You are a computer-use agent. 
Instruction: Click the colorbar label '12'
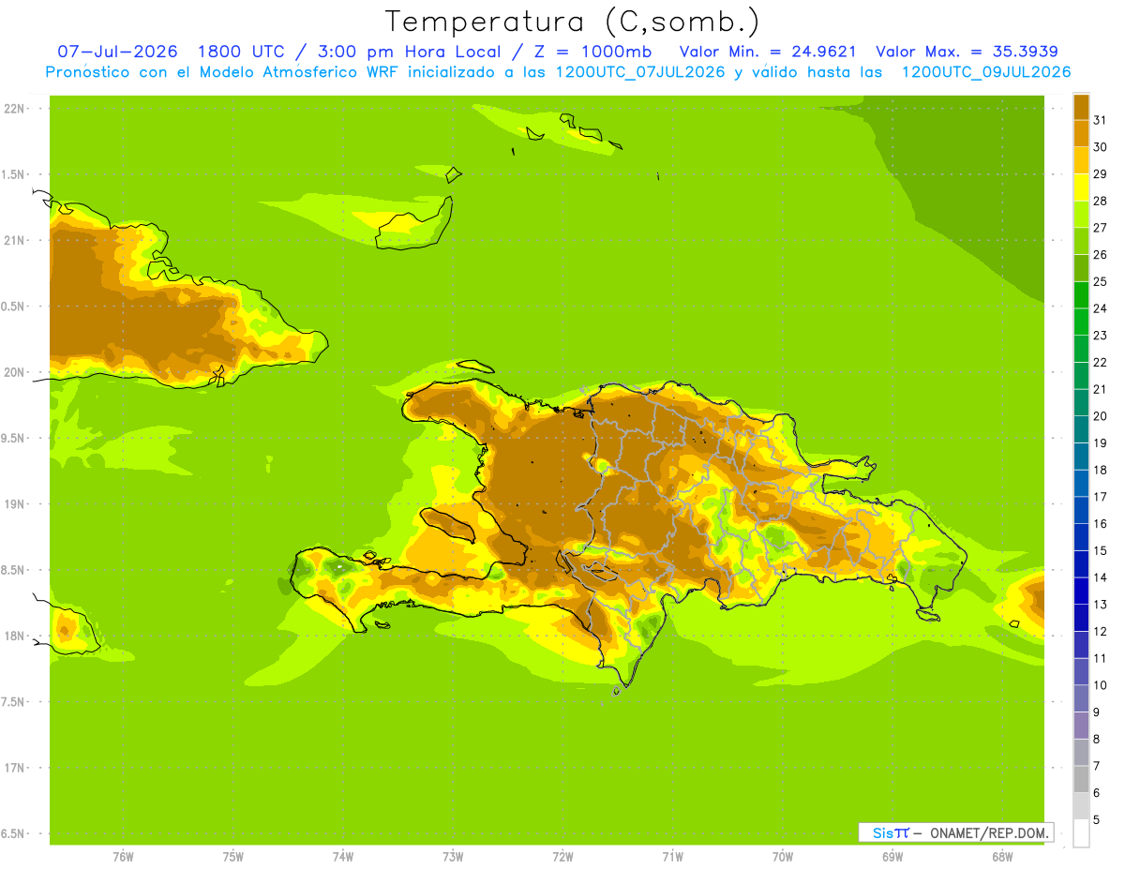pos(1101,631)
